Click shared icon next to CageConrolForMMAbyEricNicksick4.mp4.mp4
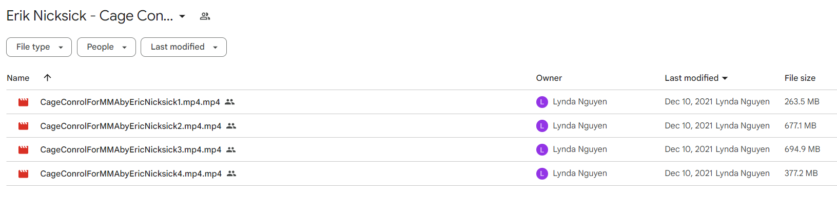 tap(231, 173)
